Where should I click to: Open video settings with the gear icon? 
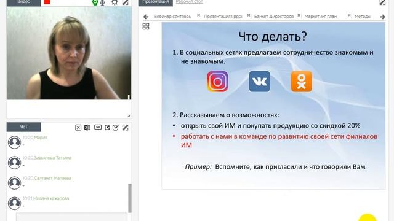point(115,2)
